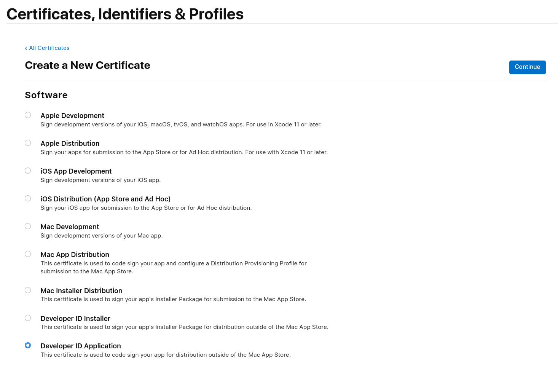Select Mac Installer Distribution radio button

tap(28, 290)
